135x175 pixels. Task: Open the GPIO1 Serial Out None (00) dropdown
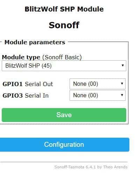[x=98, y=84]
